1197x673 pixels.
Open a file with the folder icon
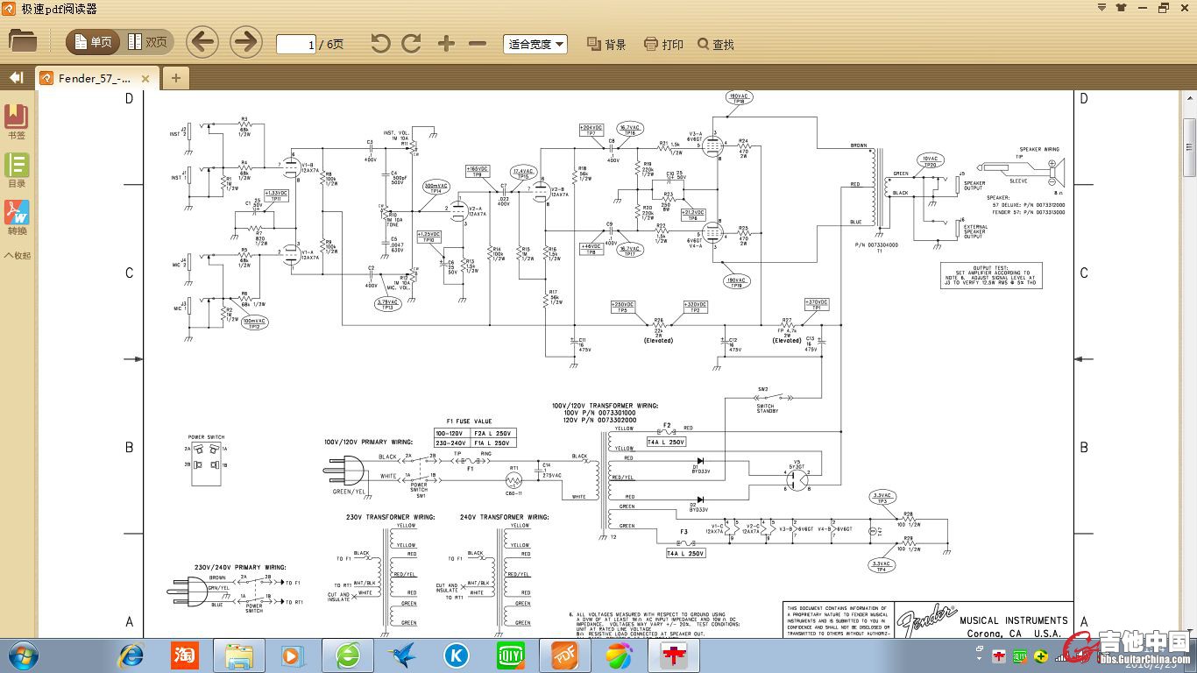(x=23, y=41)
